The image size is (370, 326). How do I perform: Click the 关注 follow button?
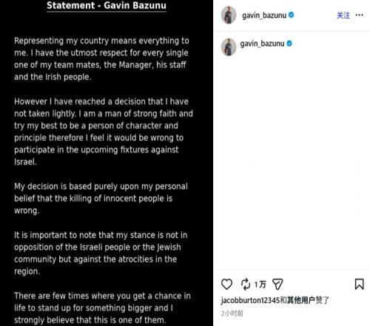[343, 16]
